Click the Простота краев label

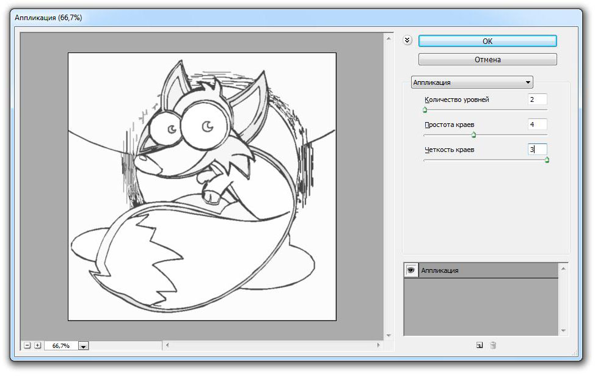click(449, 125)
